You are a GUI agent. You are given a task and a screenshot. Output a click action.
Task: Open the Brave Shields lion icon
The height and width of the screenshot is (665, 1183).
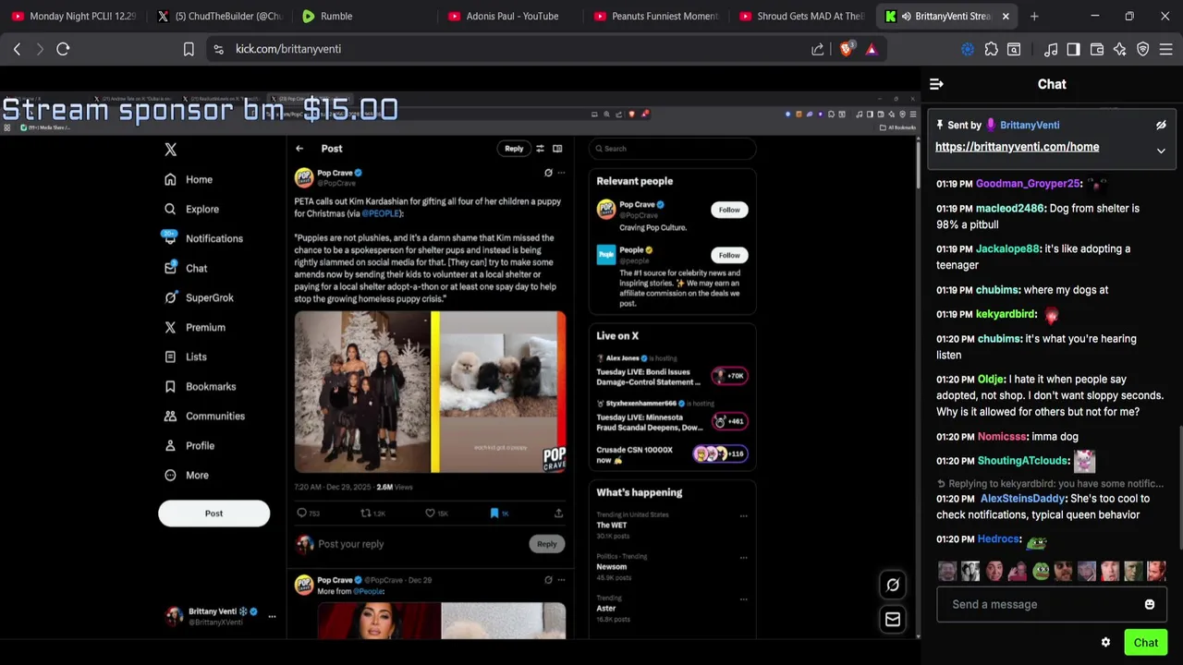847,49
